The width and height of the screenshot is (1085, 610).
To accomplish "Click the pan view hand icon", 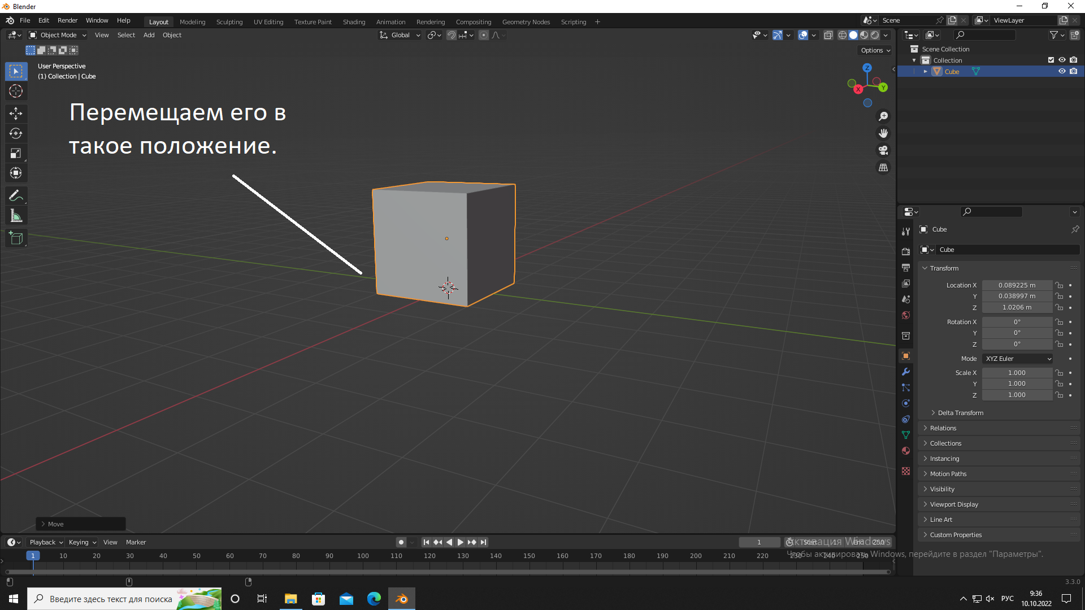I will (883, 133).
